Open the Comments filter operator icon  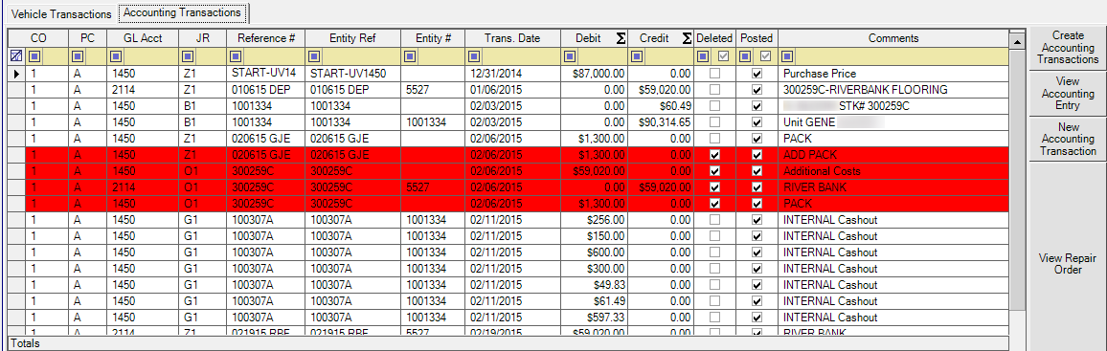[x=788, y=56]
